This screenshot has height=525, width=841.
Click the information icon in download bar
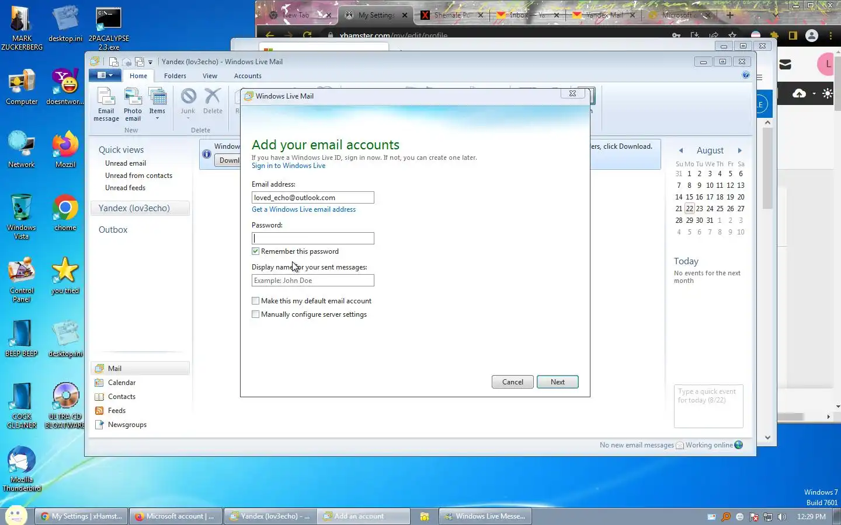point(206,154)
